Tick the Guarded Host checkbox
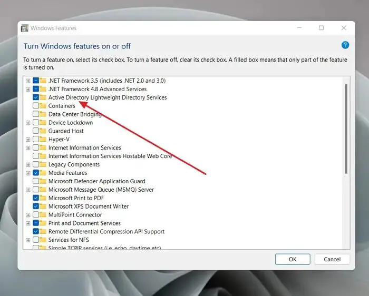Screen dimensions: 369x296 pos(36,131)
